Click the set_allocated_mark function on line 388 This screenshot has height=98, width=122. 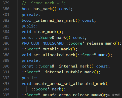54,55
